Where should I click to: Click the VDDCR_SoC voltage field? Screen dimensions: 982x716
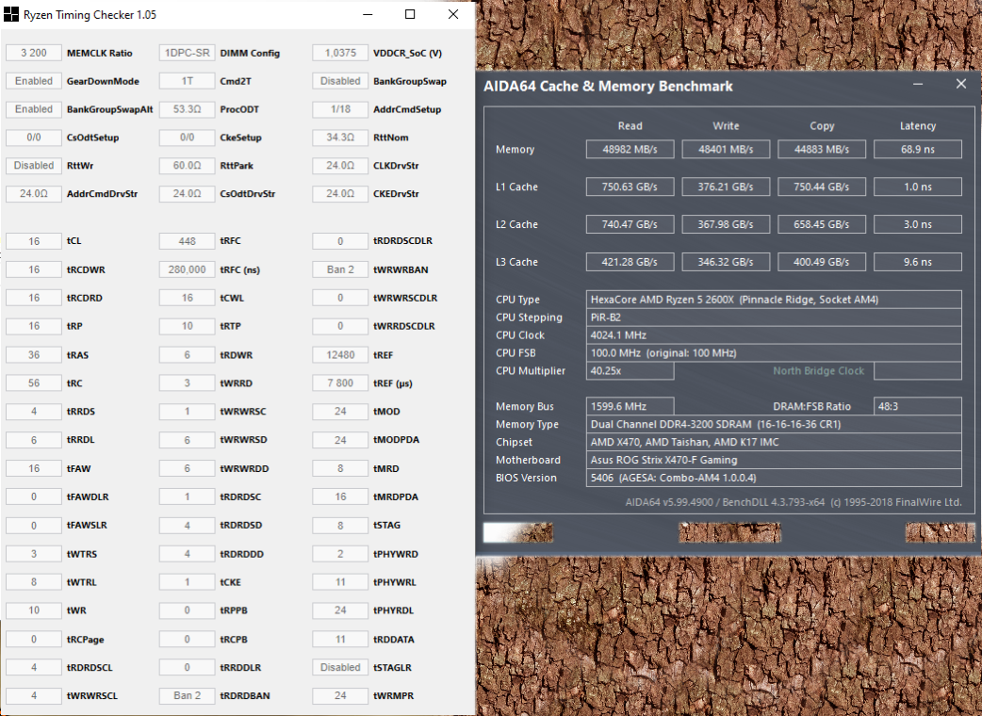tap(340, 53)
